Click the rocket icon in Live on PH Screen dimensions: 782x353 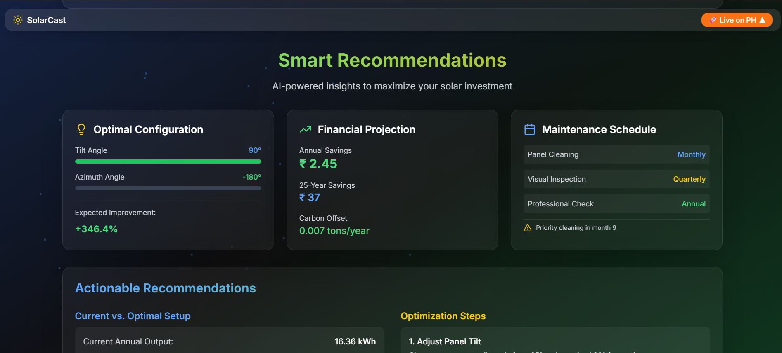pyautogui.click(x=713, y=20)
